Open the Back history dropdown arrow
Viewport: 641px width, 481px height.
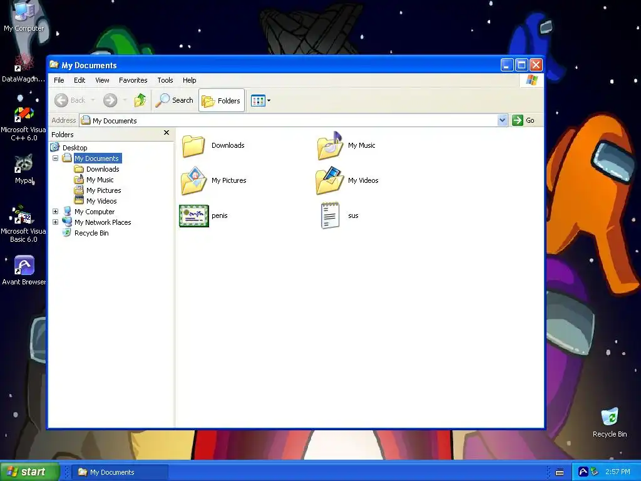click(93, 100)
